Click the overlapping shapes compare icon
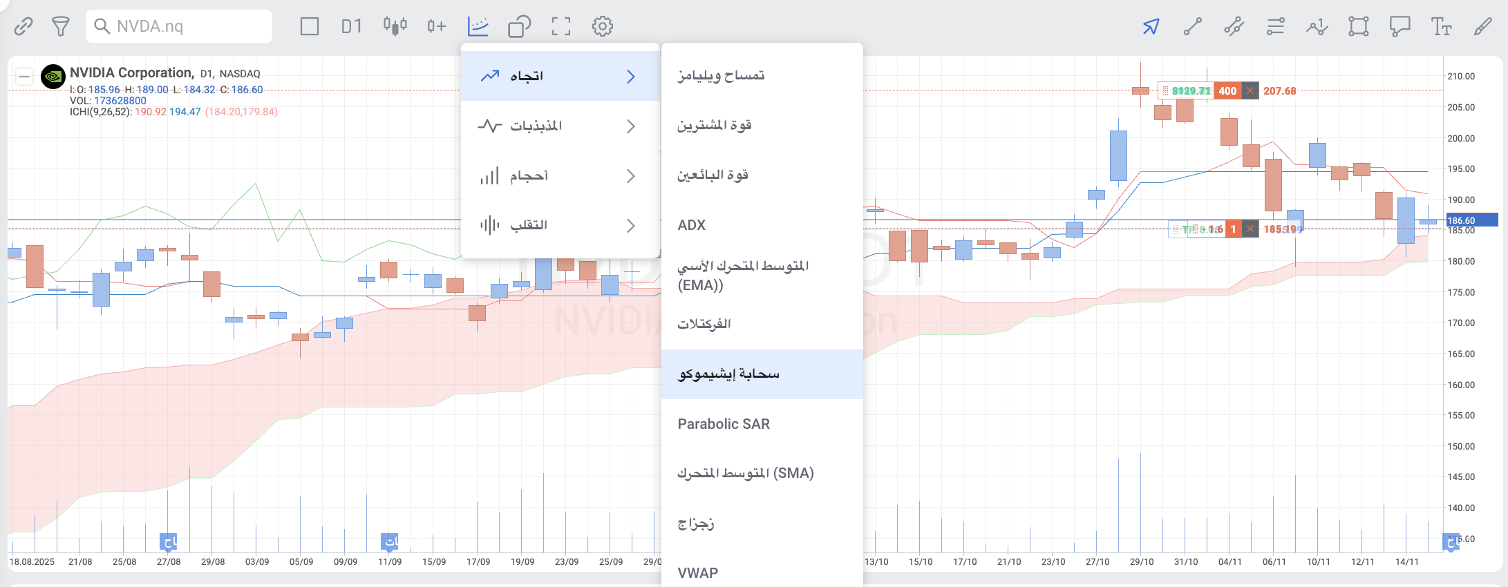 coord(519,26)
